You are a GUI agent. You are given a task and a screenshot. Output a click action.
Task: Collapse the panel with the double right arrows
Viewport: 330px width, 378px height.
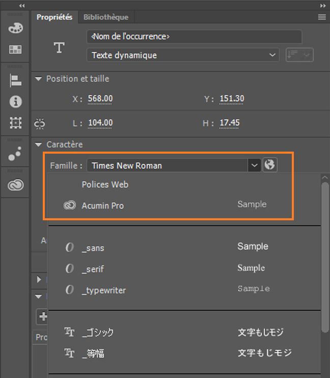[323, 6]
